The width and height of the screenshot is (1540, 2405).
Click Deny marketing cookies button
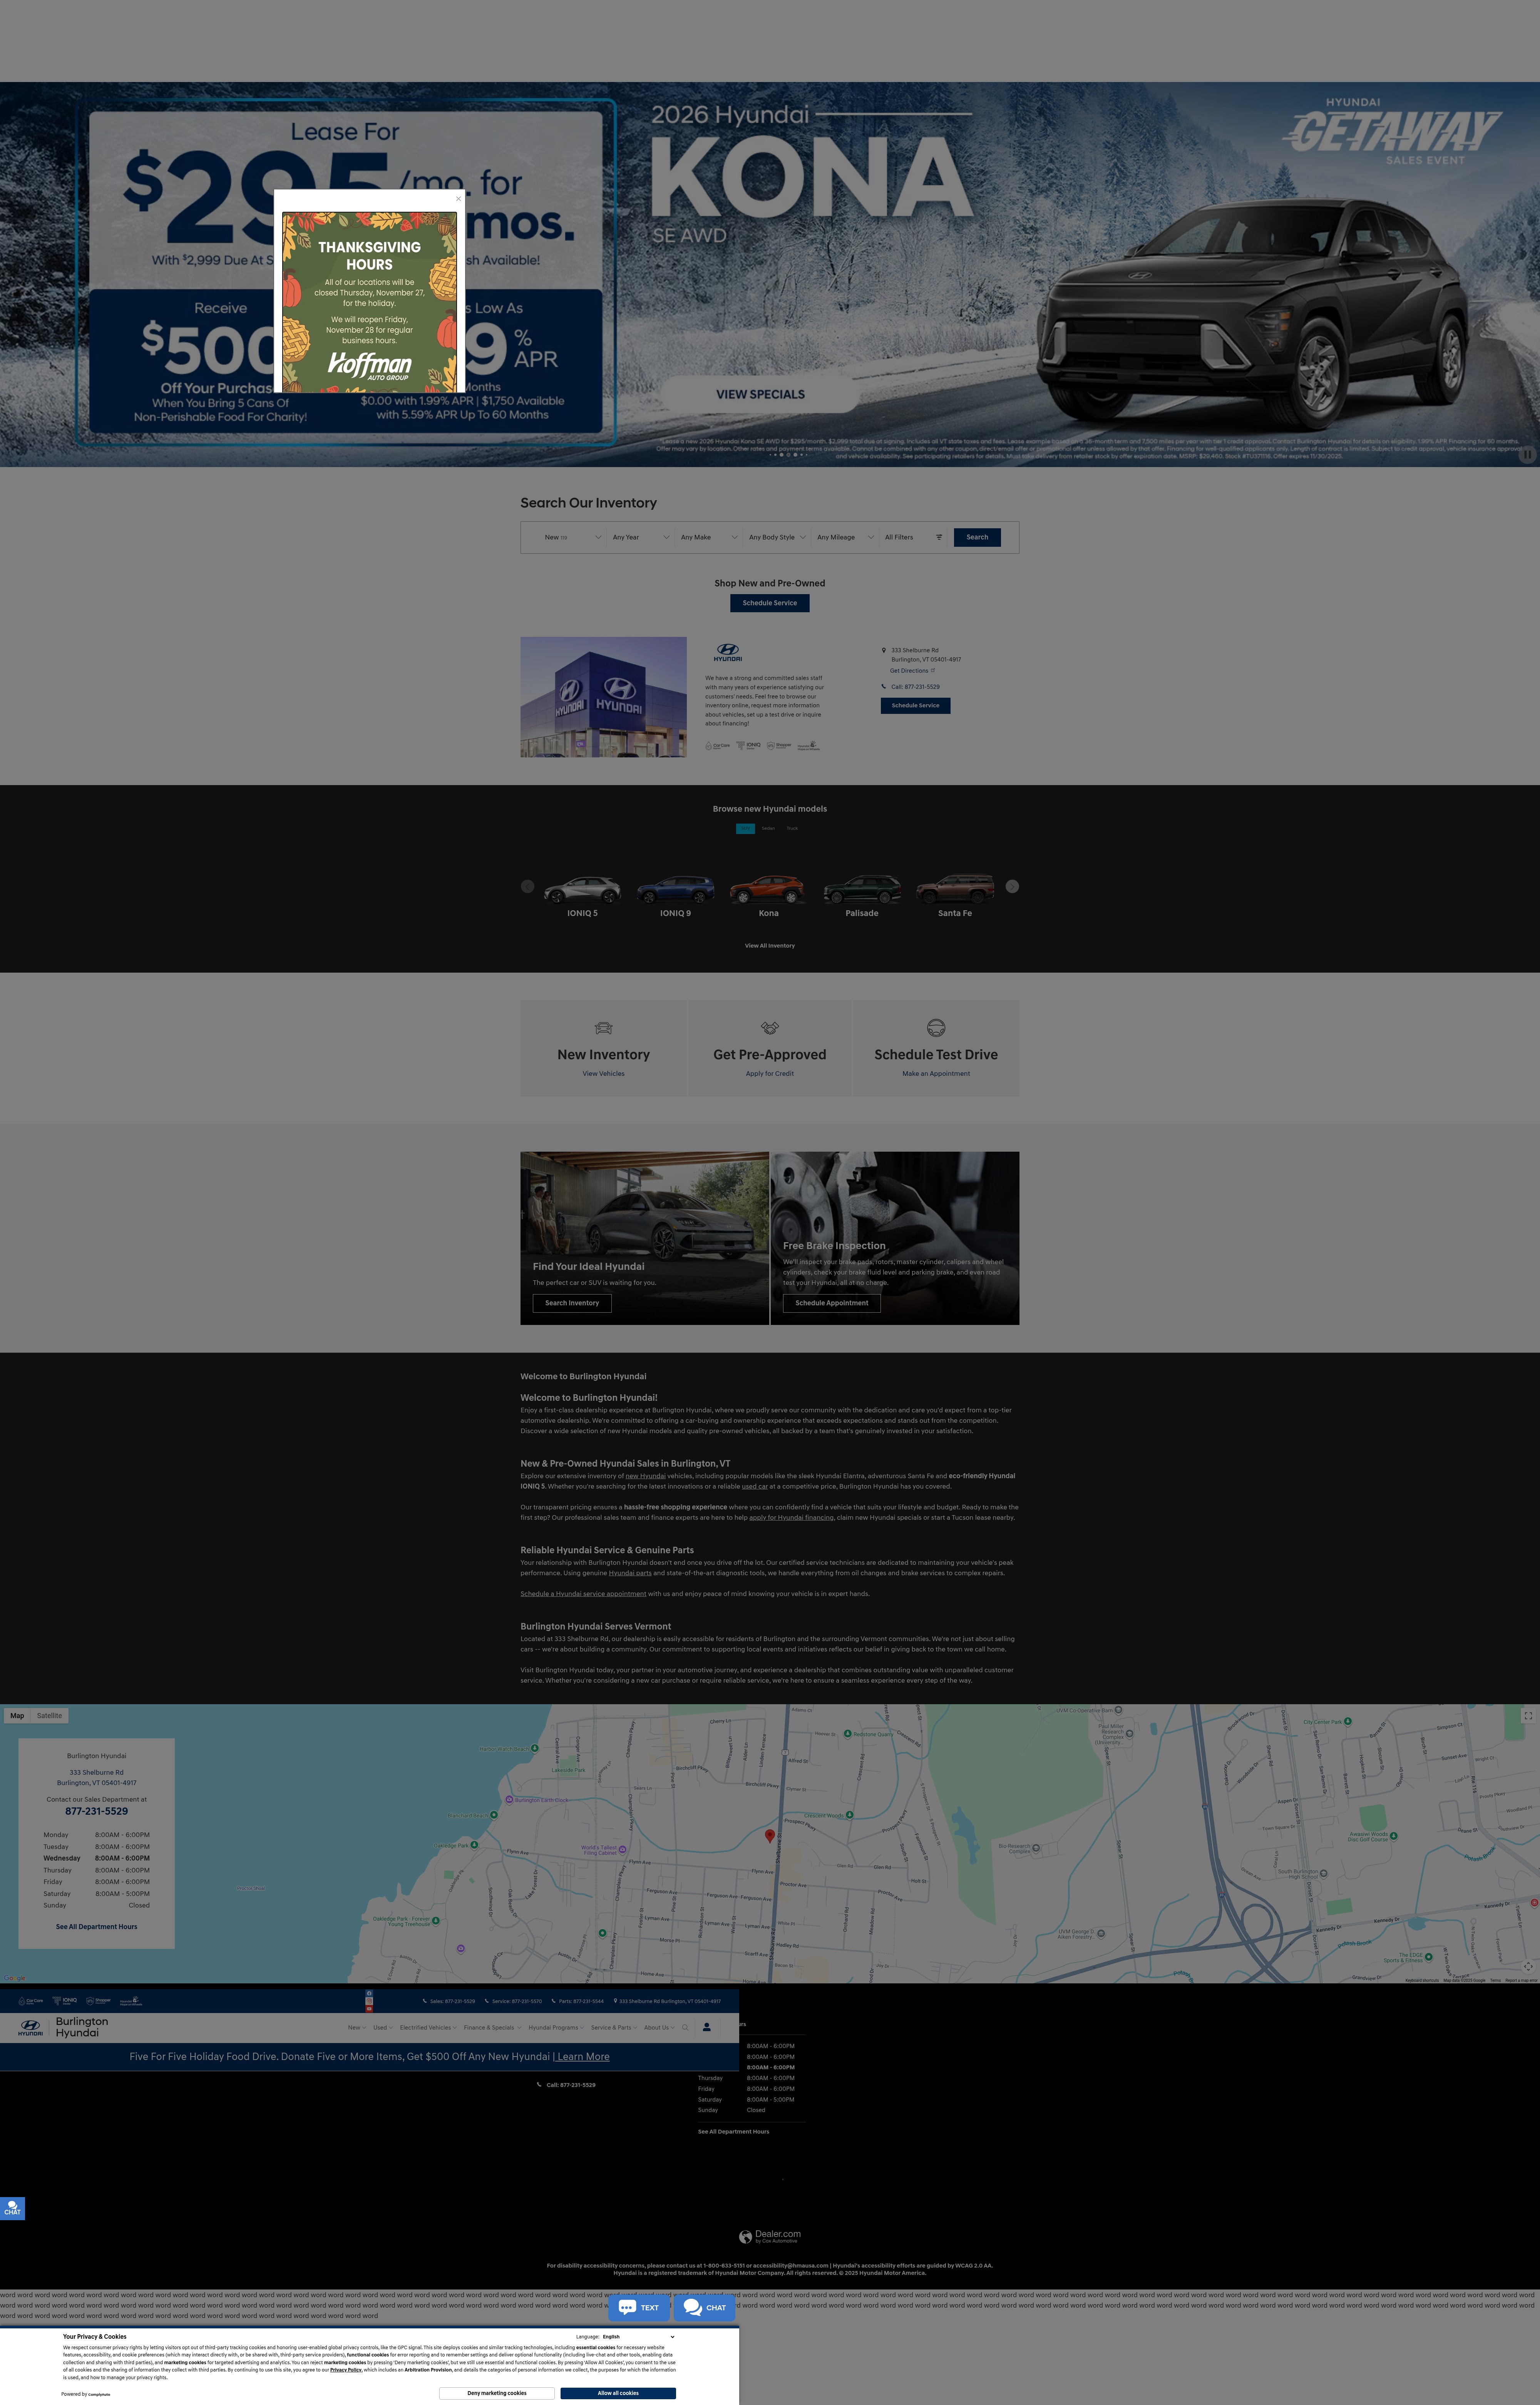497,2393
